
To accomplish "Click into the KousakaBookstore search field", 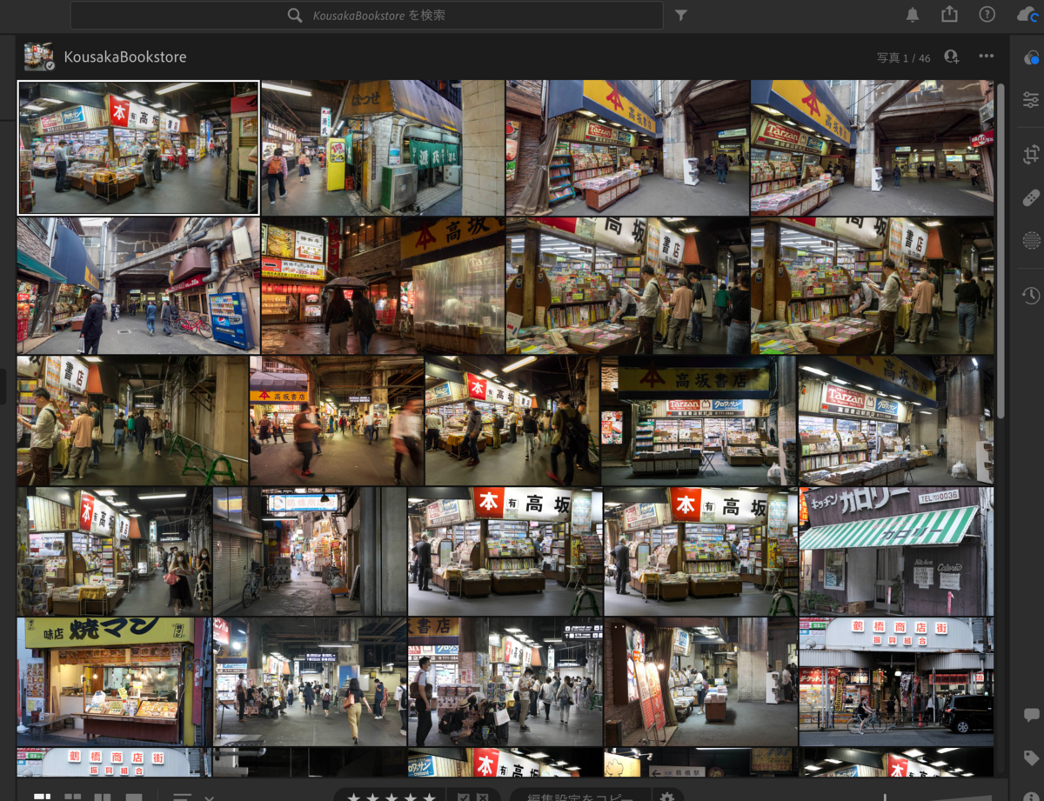I will tap(366, 16).
